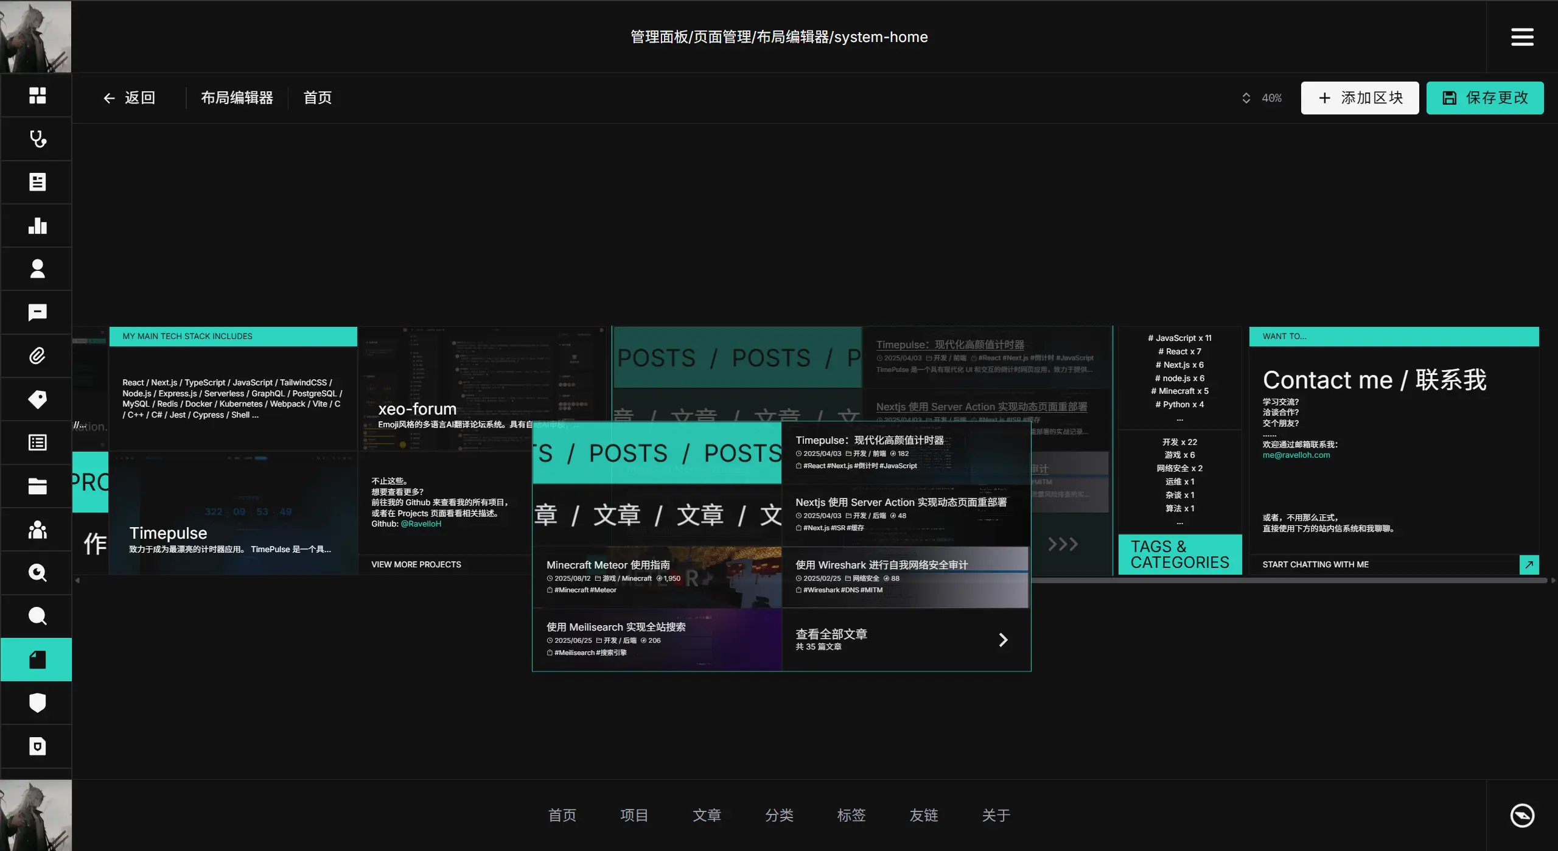1558x851 pixels.
Task: Open the user profile sidebar icon
Action: [x=37, y=269]
